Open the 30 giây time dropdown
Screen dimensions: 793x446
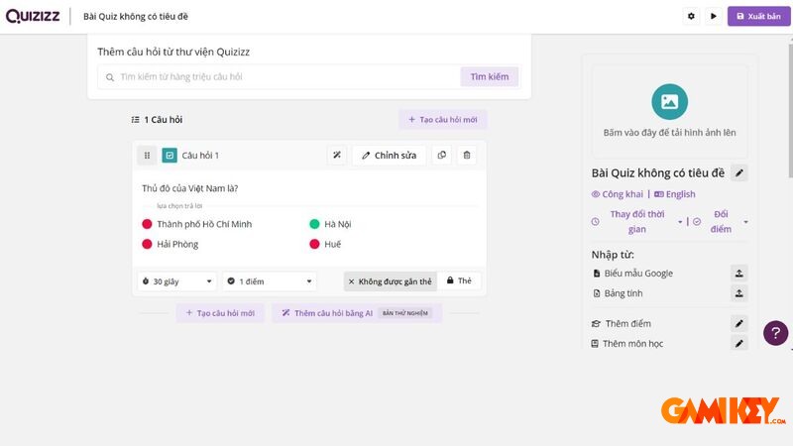tap(176, 281)
